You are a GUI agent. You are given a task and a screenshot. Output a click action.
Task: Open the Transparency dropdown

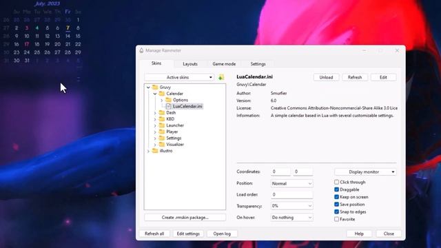pos(291,206)
